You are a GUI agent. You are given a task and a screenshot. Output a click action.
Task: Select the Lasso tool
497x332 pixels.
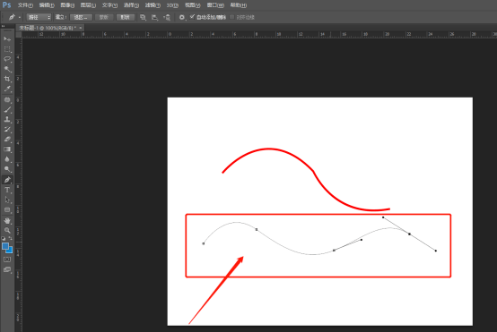[x=7, y=59]
